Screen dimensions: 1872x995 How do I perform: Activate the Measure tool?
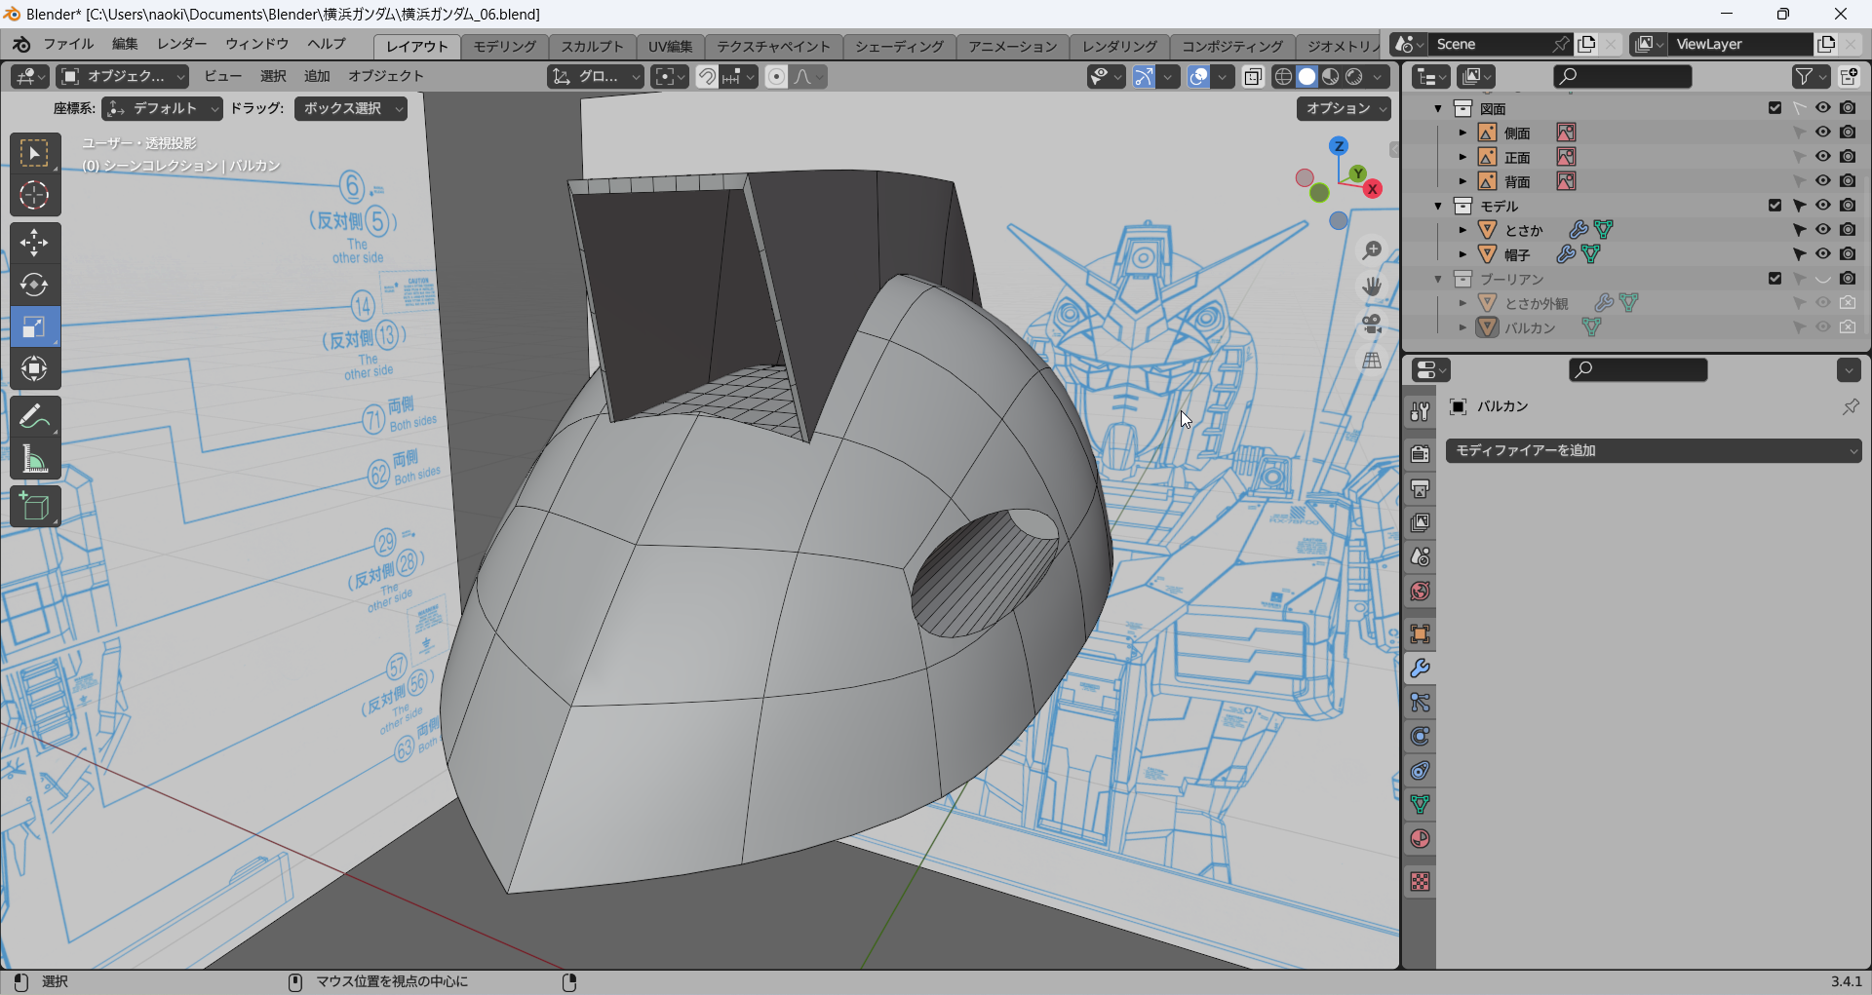click(x=34, y=460)
